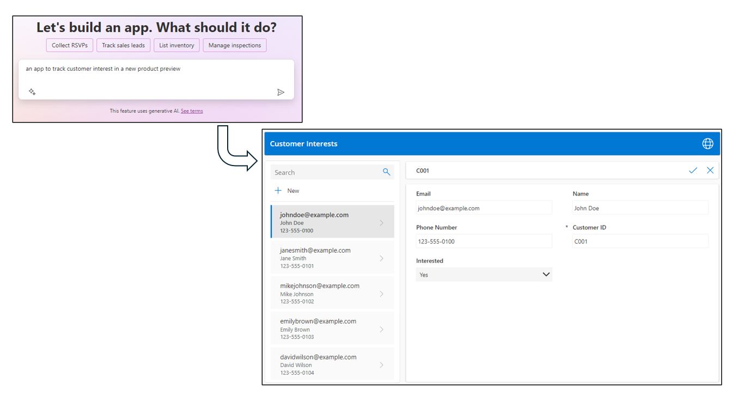Choose the Manage inspections suggestion
Image resolution: width=731 pixels, height=397 pixels.
(235, 45)
